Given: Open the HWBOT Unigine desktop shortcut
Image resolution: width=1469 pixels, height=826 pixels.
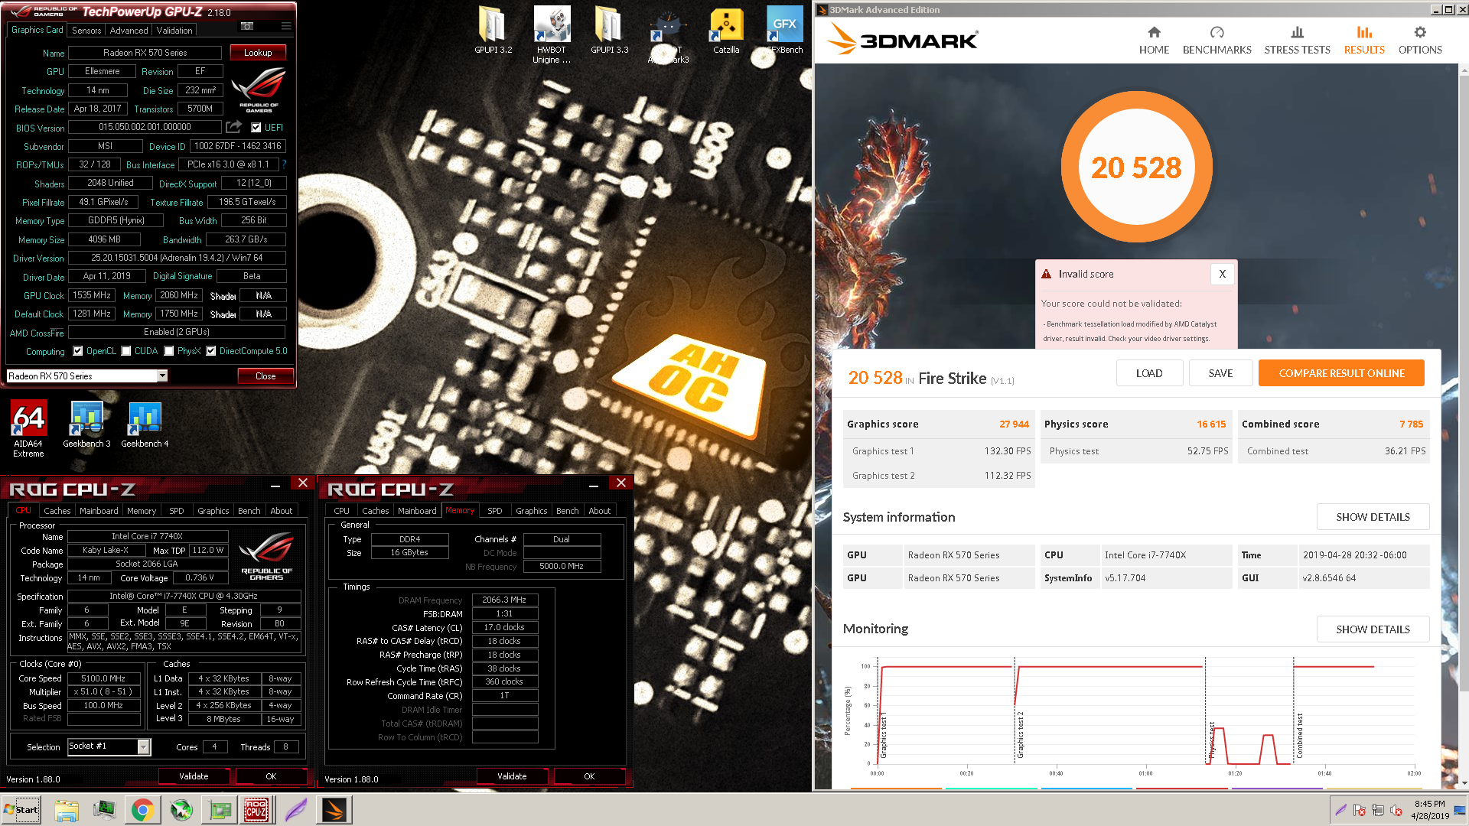Looking at the screenshot, I should [551, 35].
